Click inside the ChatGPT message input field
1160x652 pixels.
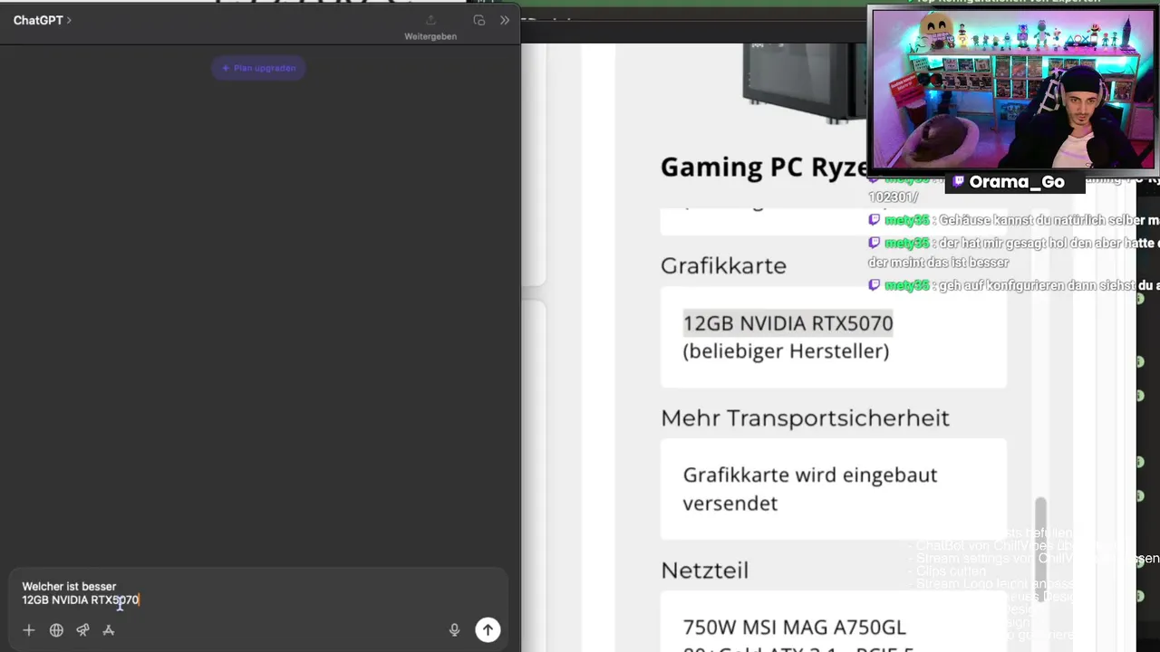(x=258, y=593)
